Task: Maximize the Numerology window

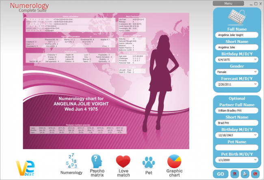Action: (256, 4)
